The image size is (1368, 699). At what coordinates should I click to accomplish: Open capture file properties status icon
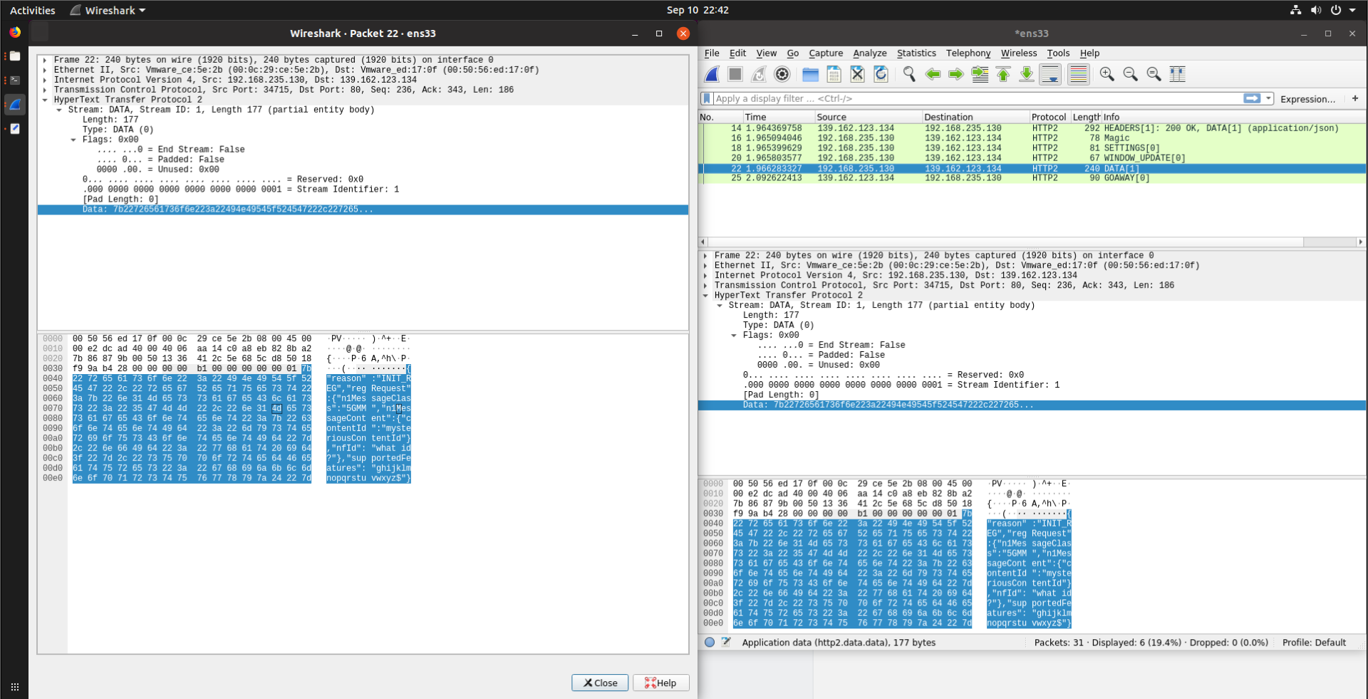click(710, 642)
